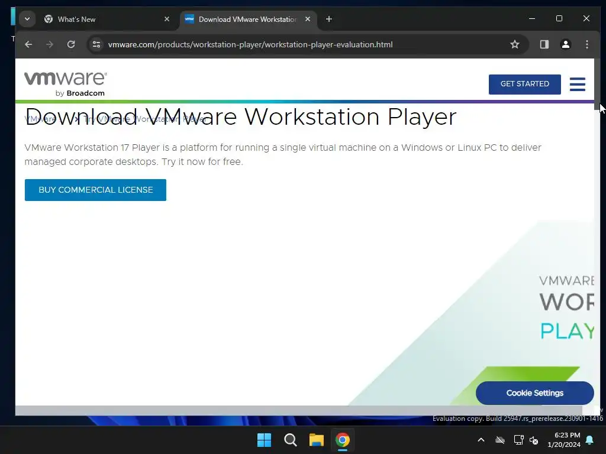The image size is (606, 454).
Task: Open the clock showing 6:23 PM
Action: pyautogui.click(x=564, y=440)
